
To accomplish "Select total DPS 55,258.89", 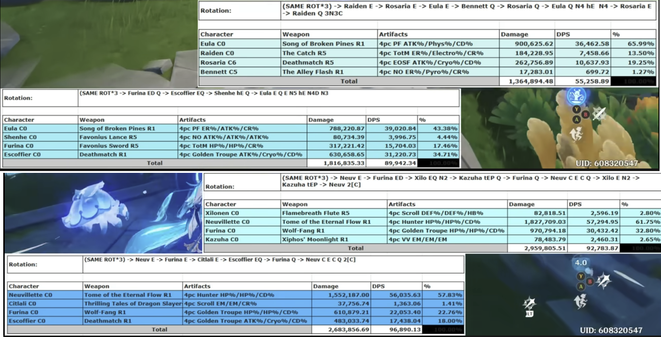I will (x=583, y=82).
